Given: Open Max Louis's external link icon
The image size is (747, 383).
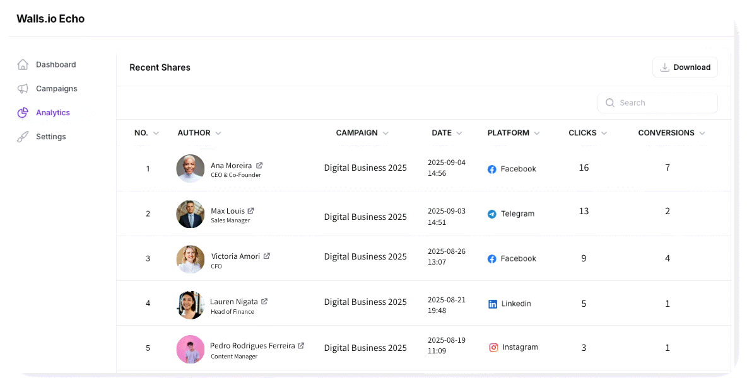Looking at the screenshot, I should click(250, 210).
